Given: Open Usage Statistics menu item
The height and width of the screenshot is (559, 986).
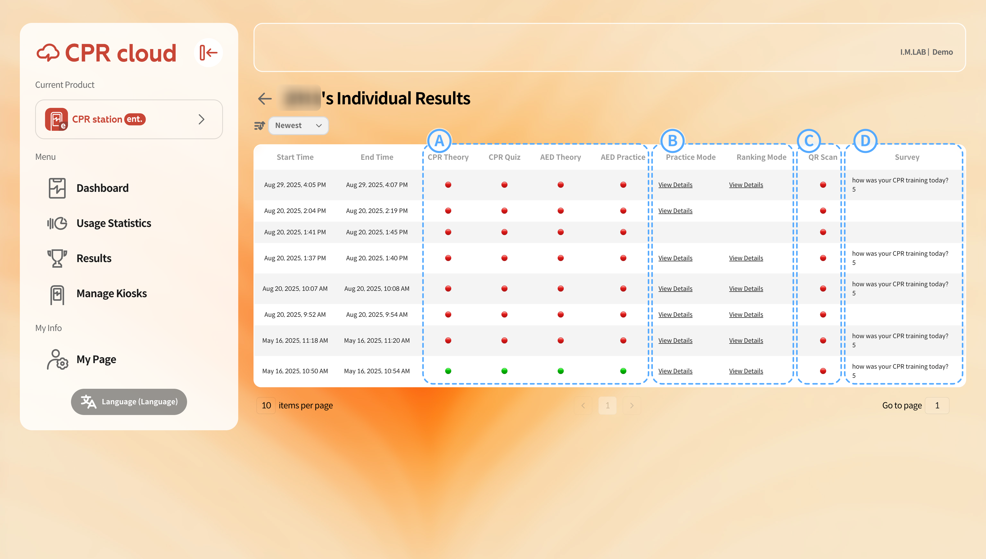Looking at the screenshot, I should click(114, 223).
